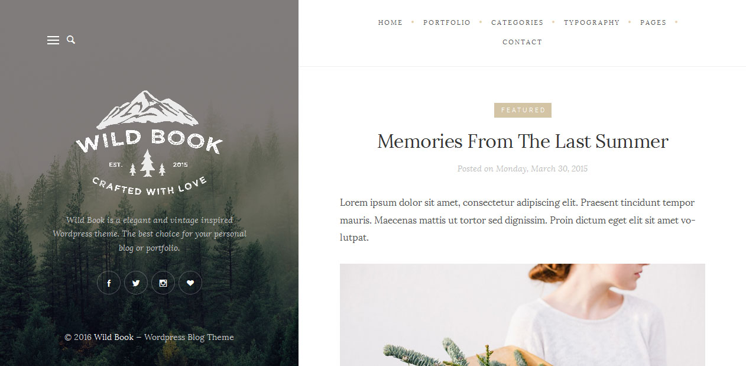Viewport: 746px width, 366px height.
Task: Click the heart social icon
Action: tap(190, 283)
